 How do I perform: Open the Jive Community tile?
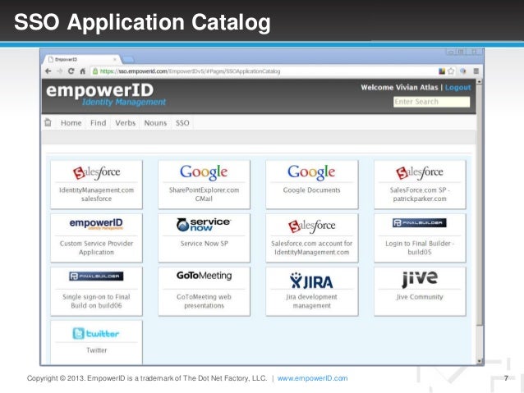[420, 291]
